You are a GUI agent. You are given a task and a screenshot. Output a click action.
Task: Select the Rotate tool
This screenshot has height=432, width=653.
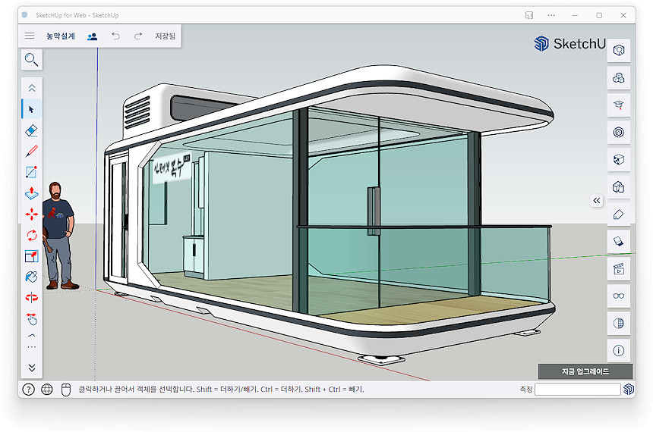(32, 236)
